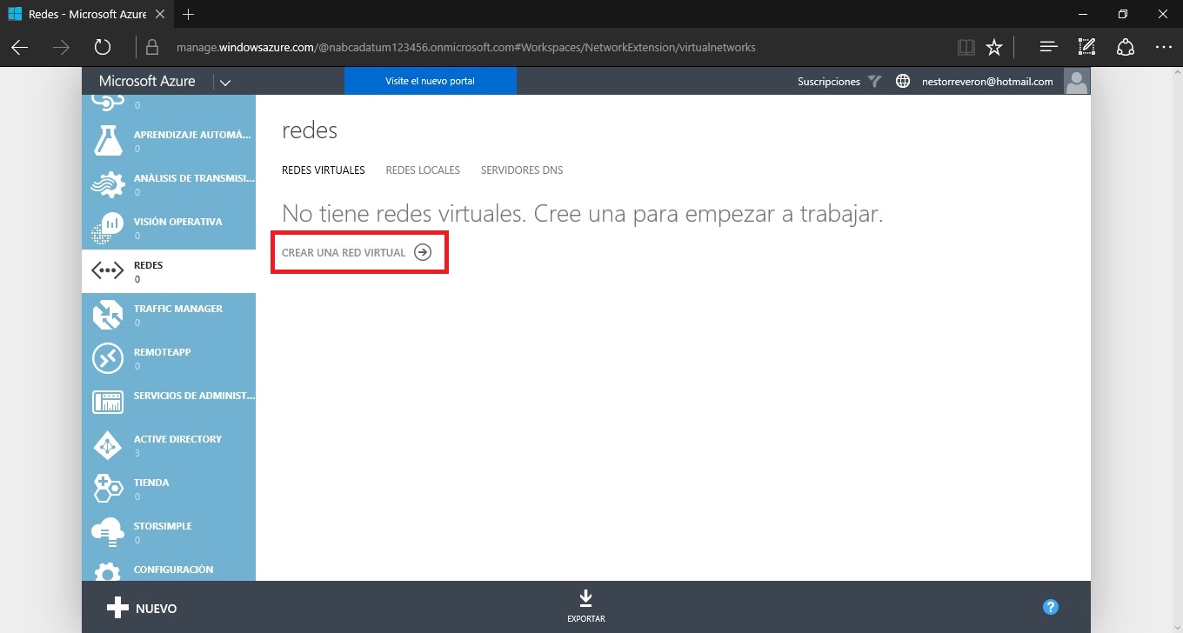The height and width of the screenshot is (633, 1183).
Task: Click the help question mark icon
Action: tap(1050, 607)
